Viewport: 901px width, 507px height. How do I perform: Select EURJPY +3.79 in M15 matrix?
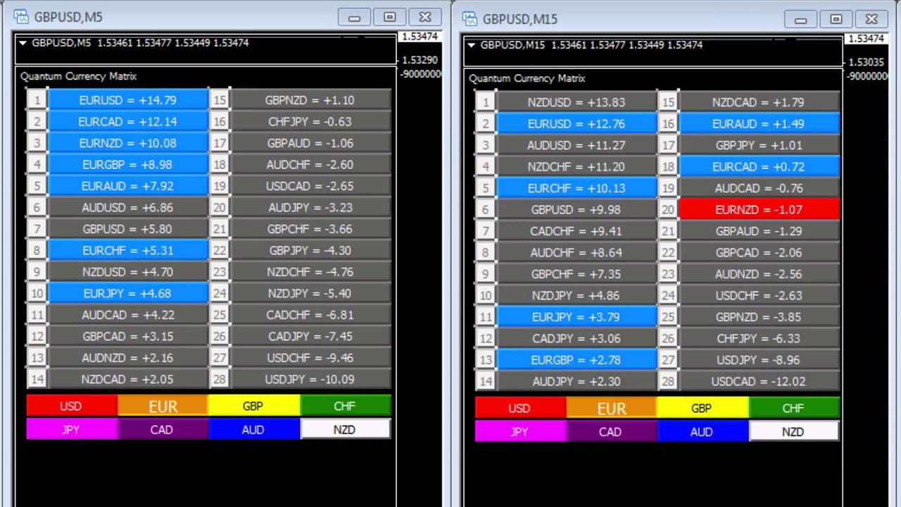tap(576, 318)
